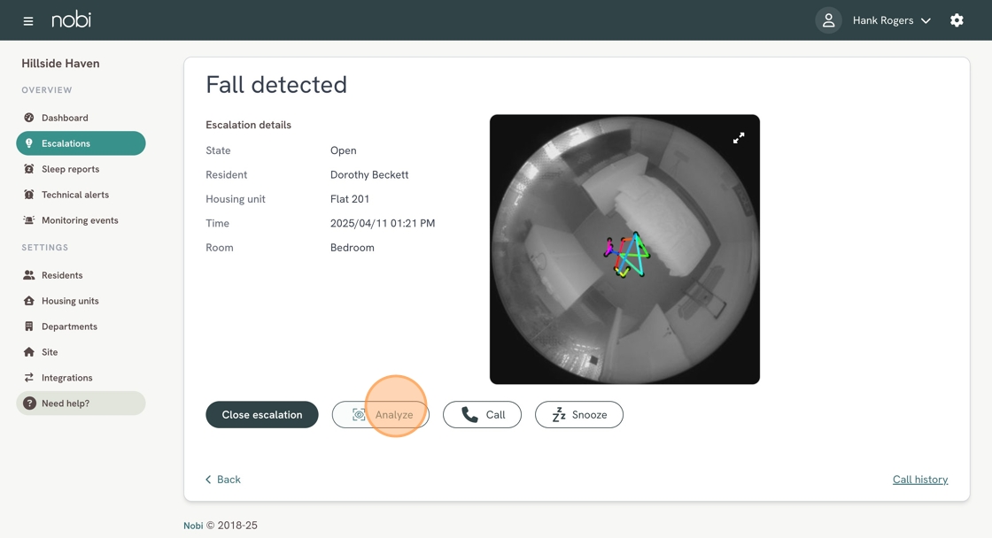Click the Residents people icon
The height and width of the screenshot is (538, 992).
click(29, 275)
